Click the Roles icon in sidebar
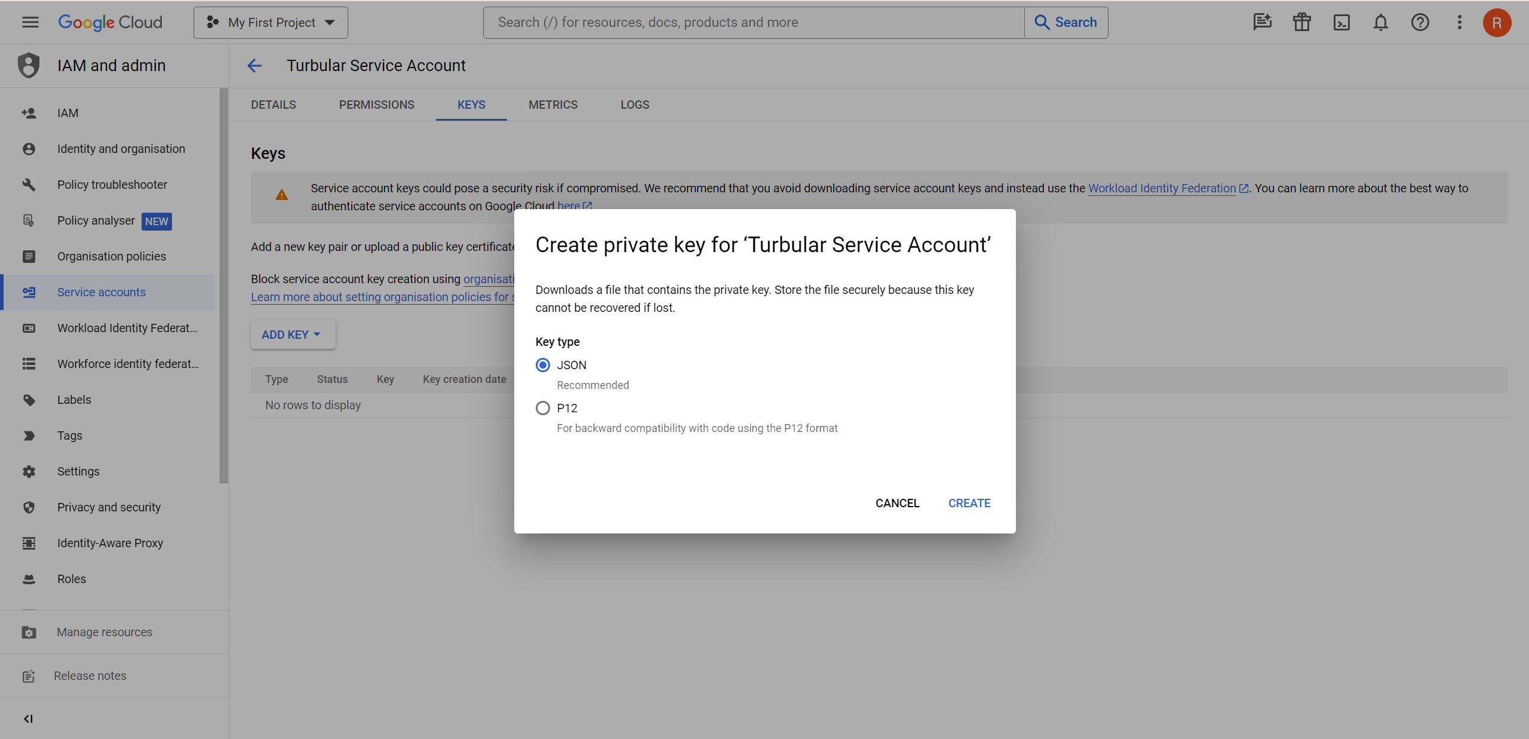Viewport: 1529px width, 739px height. tap(27, 579)
